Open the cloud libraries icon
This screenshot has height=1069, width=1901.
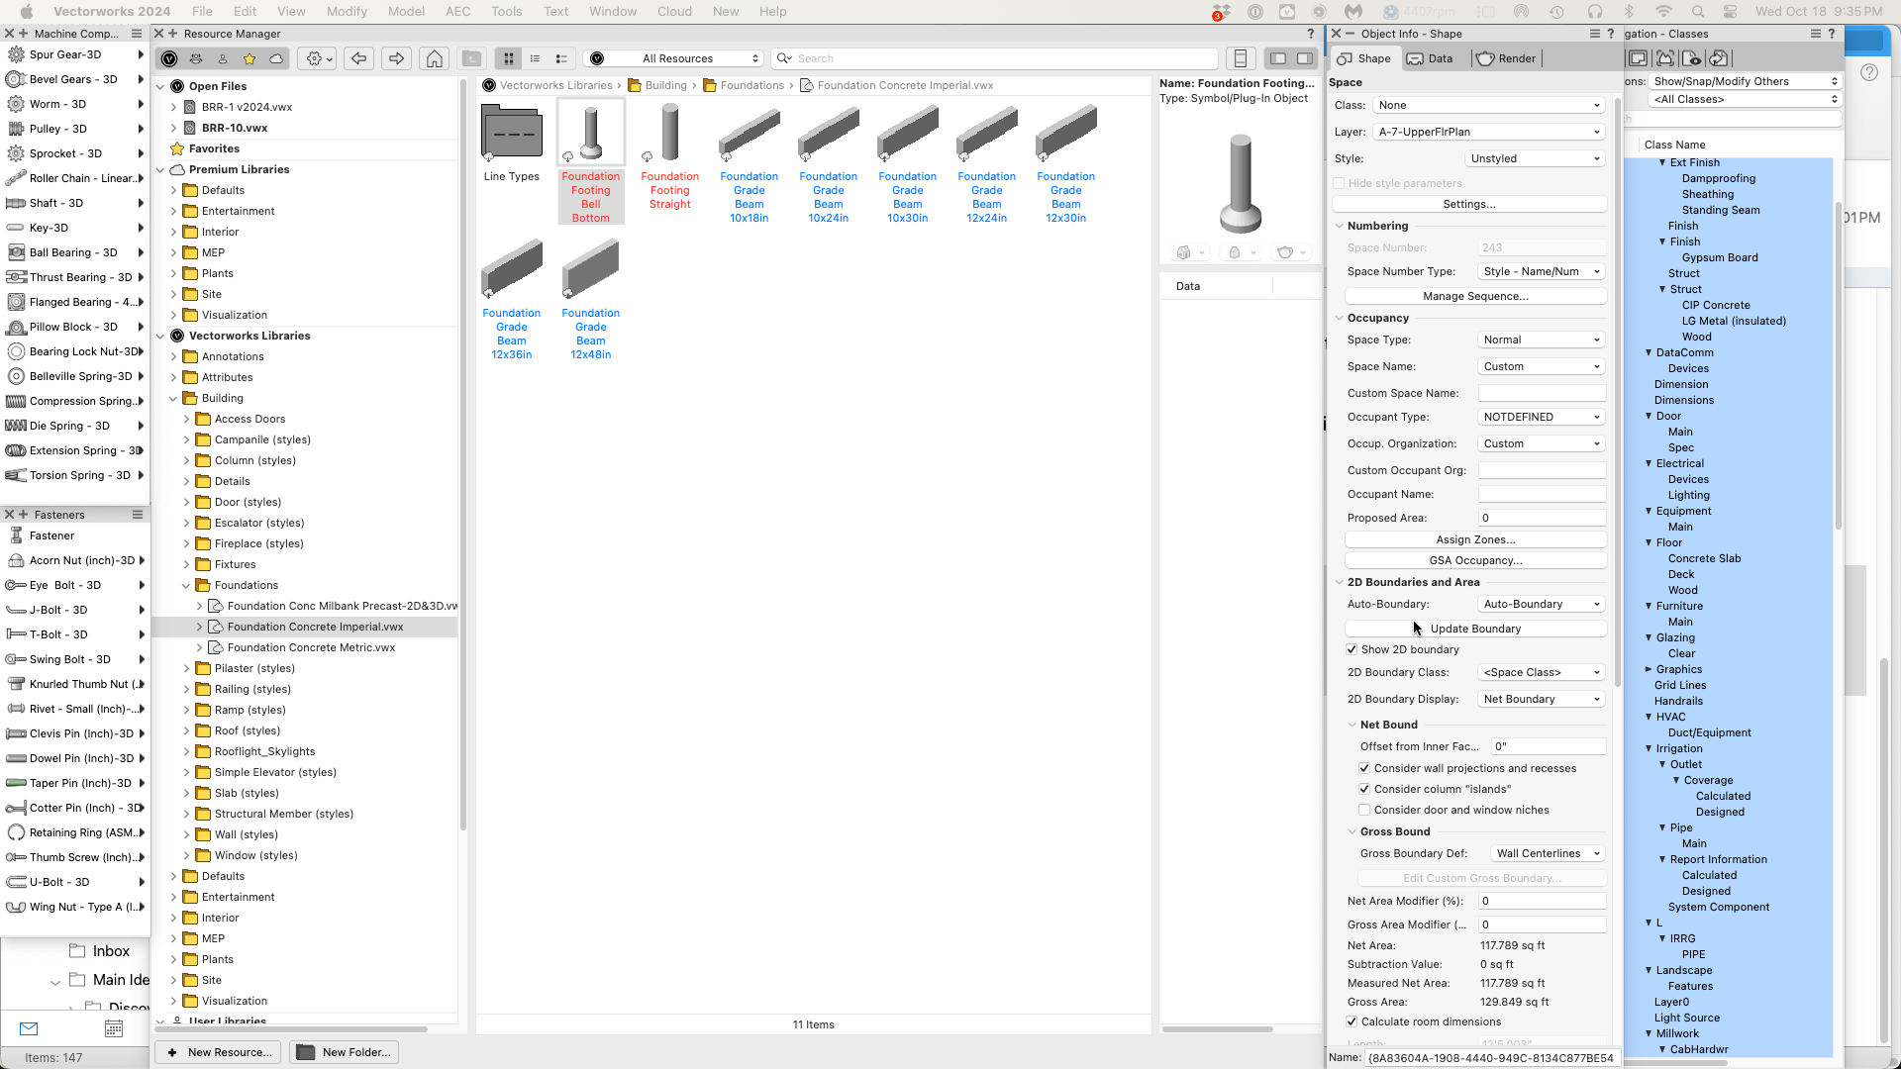[x=277, y=59]
